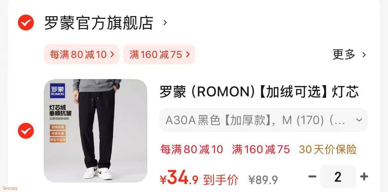Open the 满160减75 coupon tag
The height and width of the screenshot is (192, 388).
pos(159,54)
